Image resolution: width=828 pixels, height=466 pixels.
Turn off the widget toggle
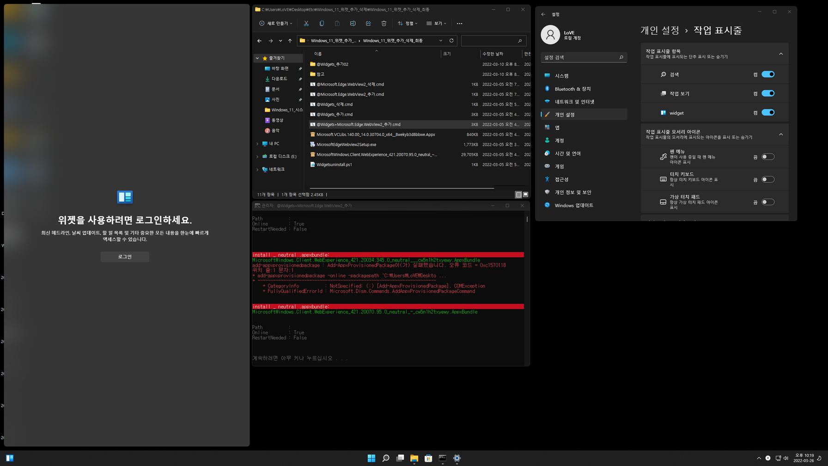point(768,112)
